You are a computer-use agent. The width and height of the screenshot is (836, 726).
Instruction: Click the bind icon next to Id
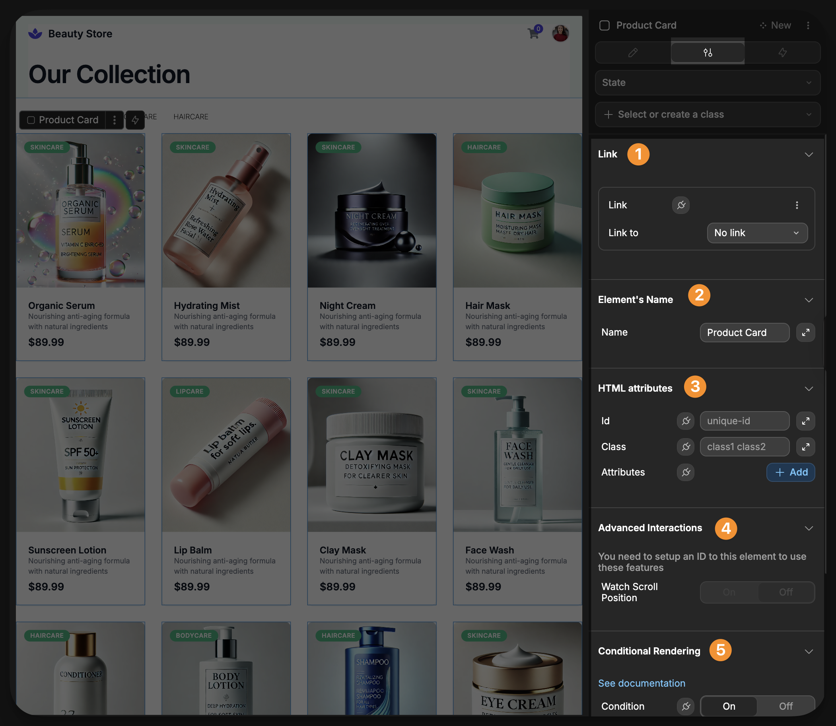coord(686,421)
